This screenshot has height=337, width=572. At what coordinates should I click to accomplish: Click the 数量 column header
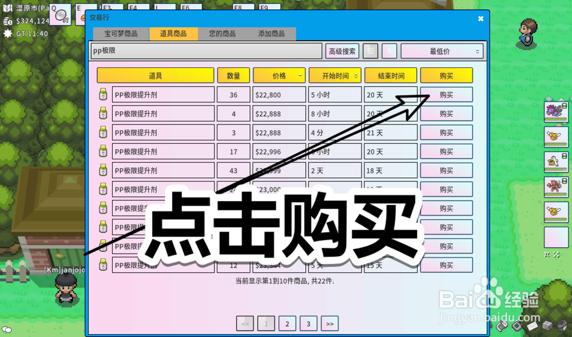pos(233,76)
